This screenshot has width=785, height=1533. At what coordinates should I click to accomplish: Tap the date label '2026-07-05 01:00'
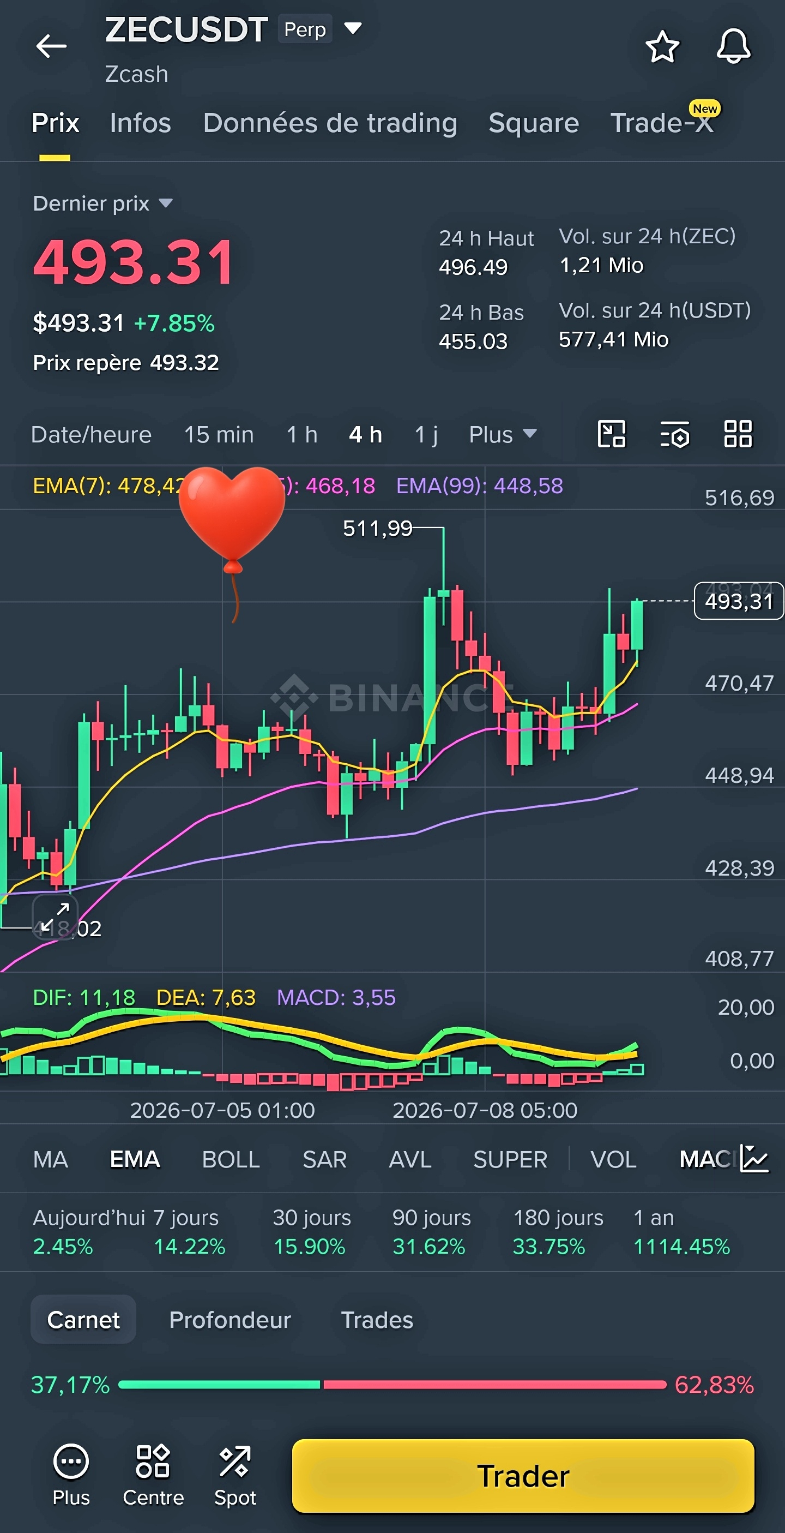pos(222,1111)
